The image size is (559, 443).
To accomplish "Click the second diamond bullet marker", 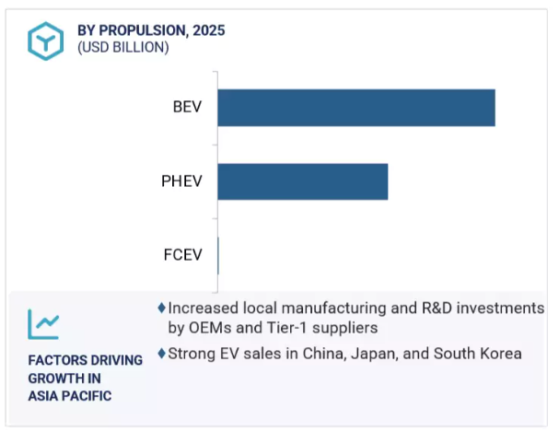I will [x=162, y=354].
